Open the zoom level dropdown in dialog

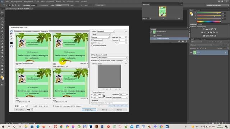coord(27,106)
